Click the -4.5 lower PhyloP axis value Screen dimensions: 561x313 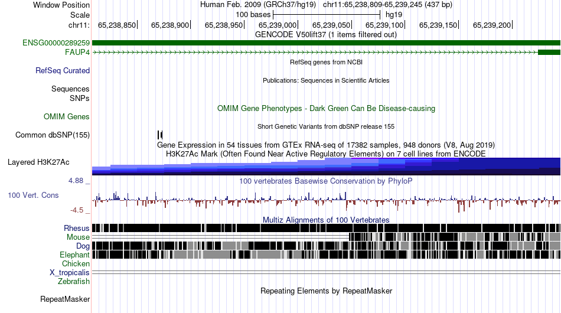(77, 210)
